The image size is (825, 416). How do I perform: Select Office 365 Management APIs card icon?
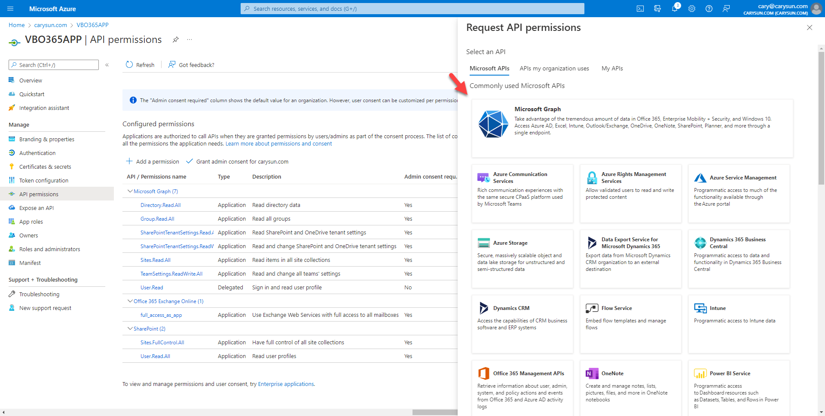(484, 373)
